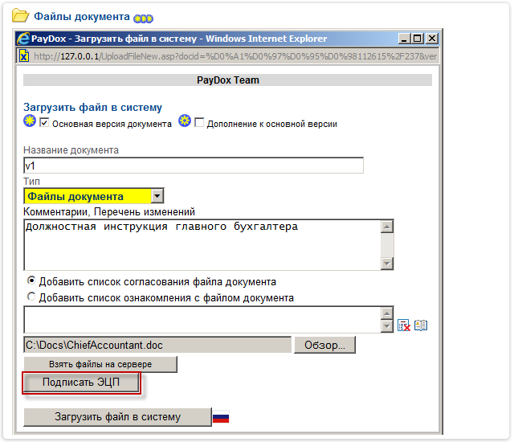Open the address book icon next to list
This screenshot has width=514, height=442.
[x=421, y=325]
